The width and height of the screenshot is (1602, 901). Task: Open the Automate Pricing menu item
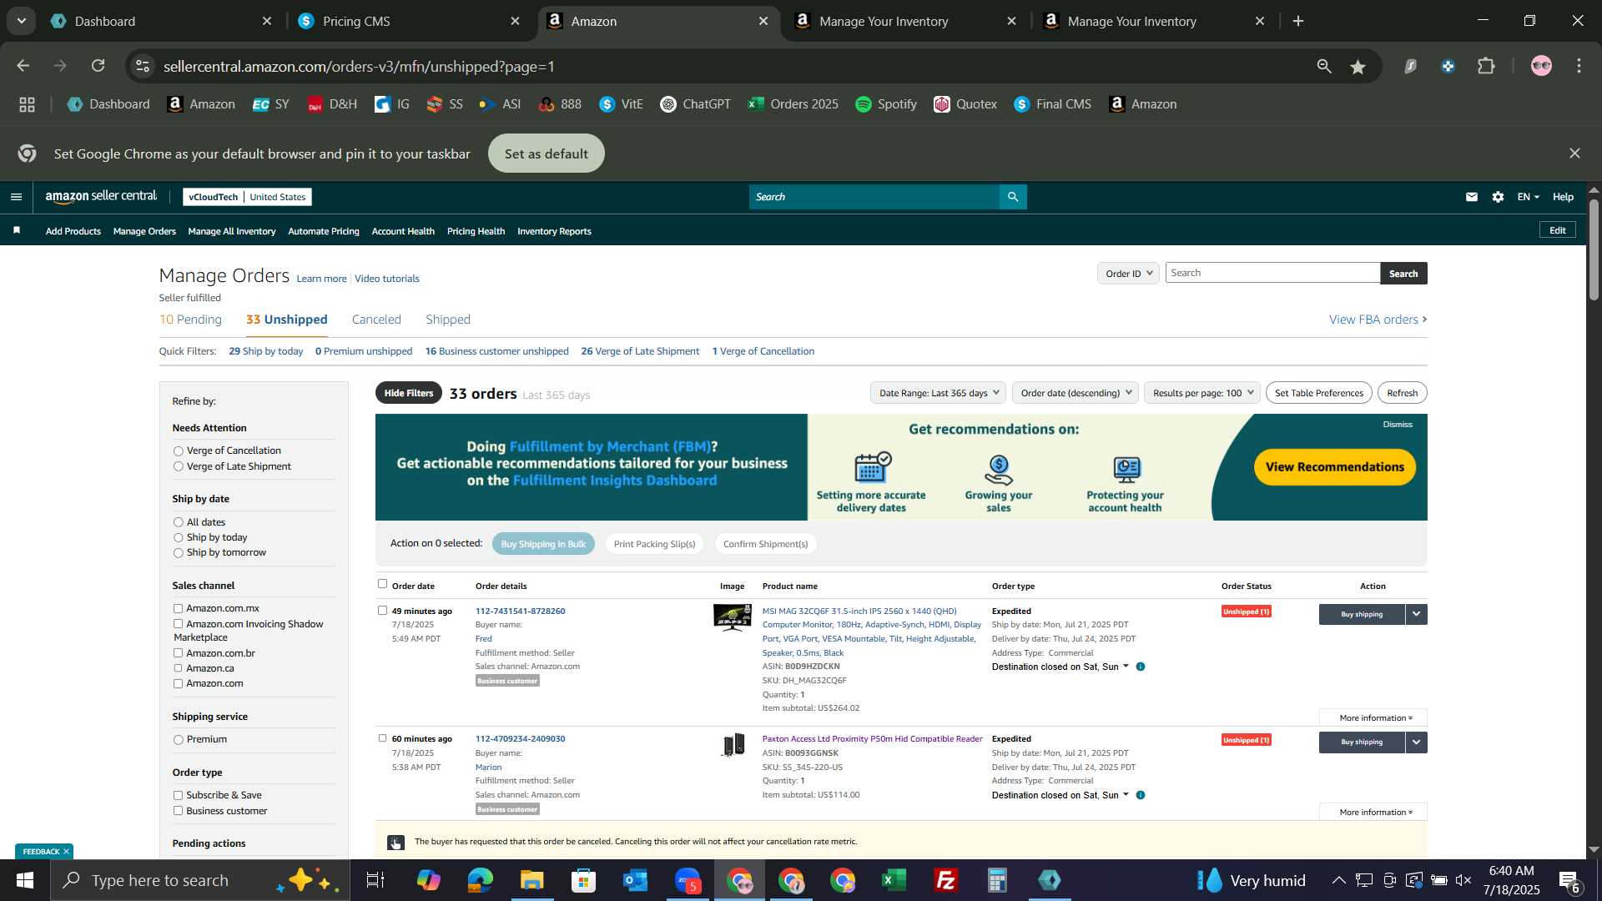324,231
